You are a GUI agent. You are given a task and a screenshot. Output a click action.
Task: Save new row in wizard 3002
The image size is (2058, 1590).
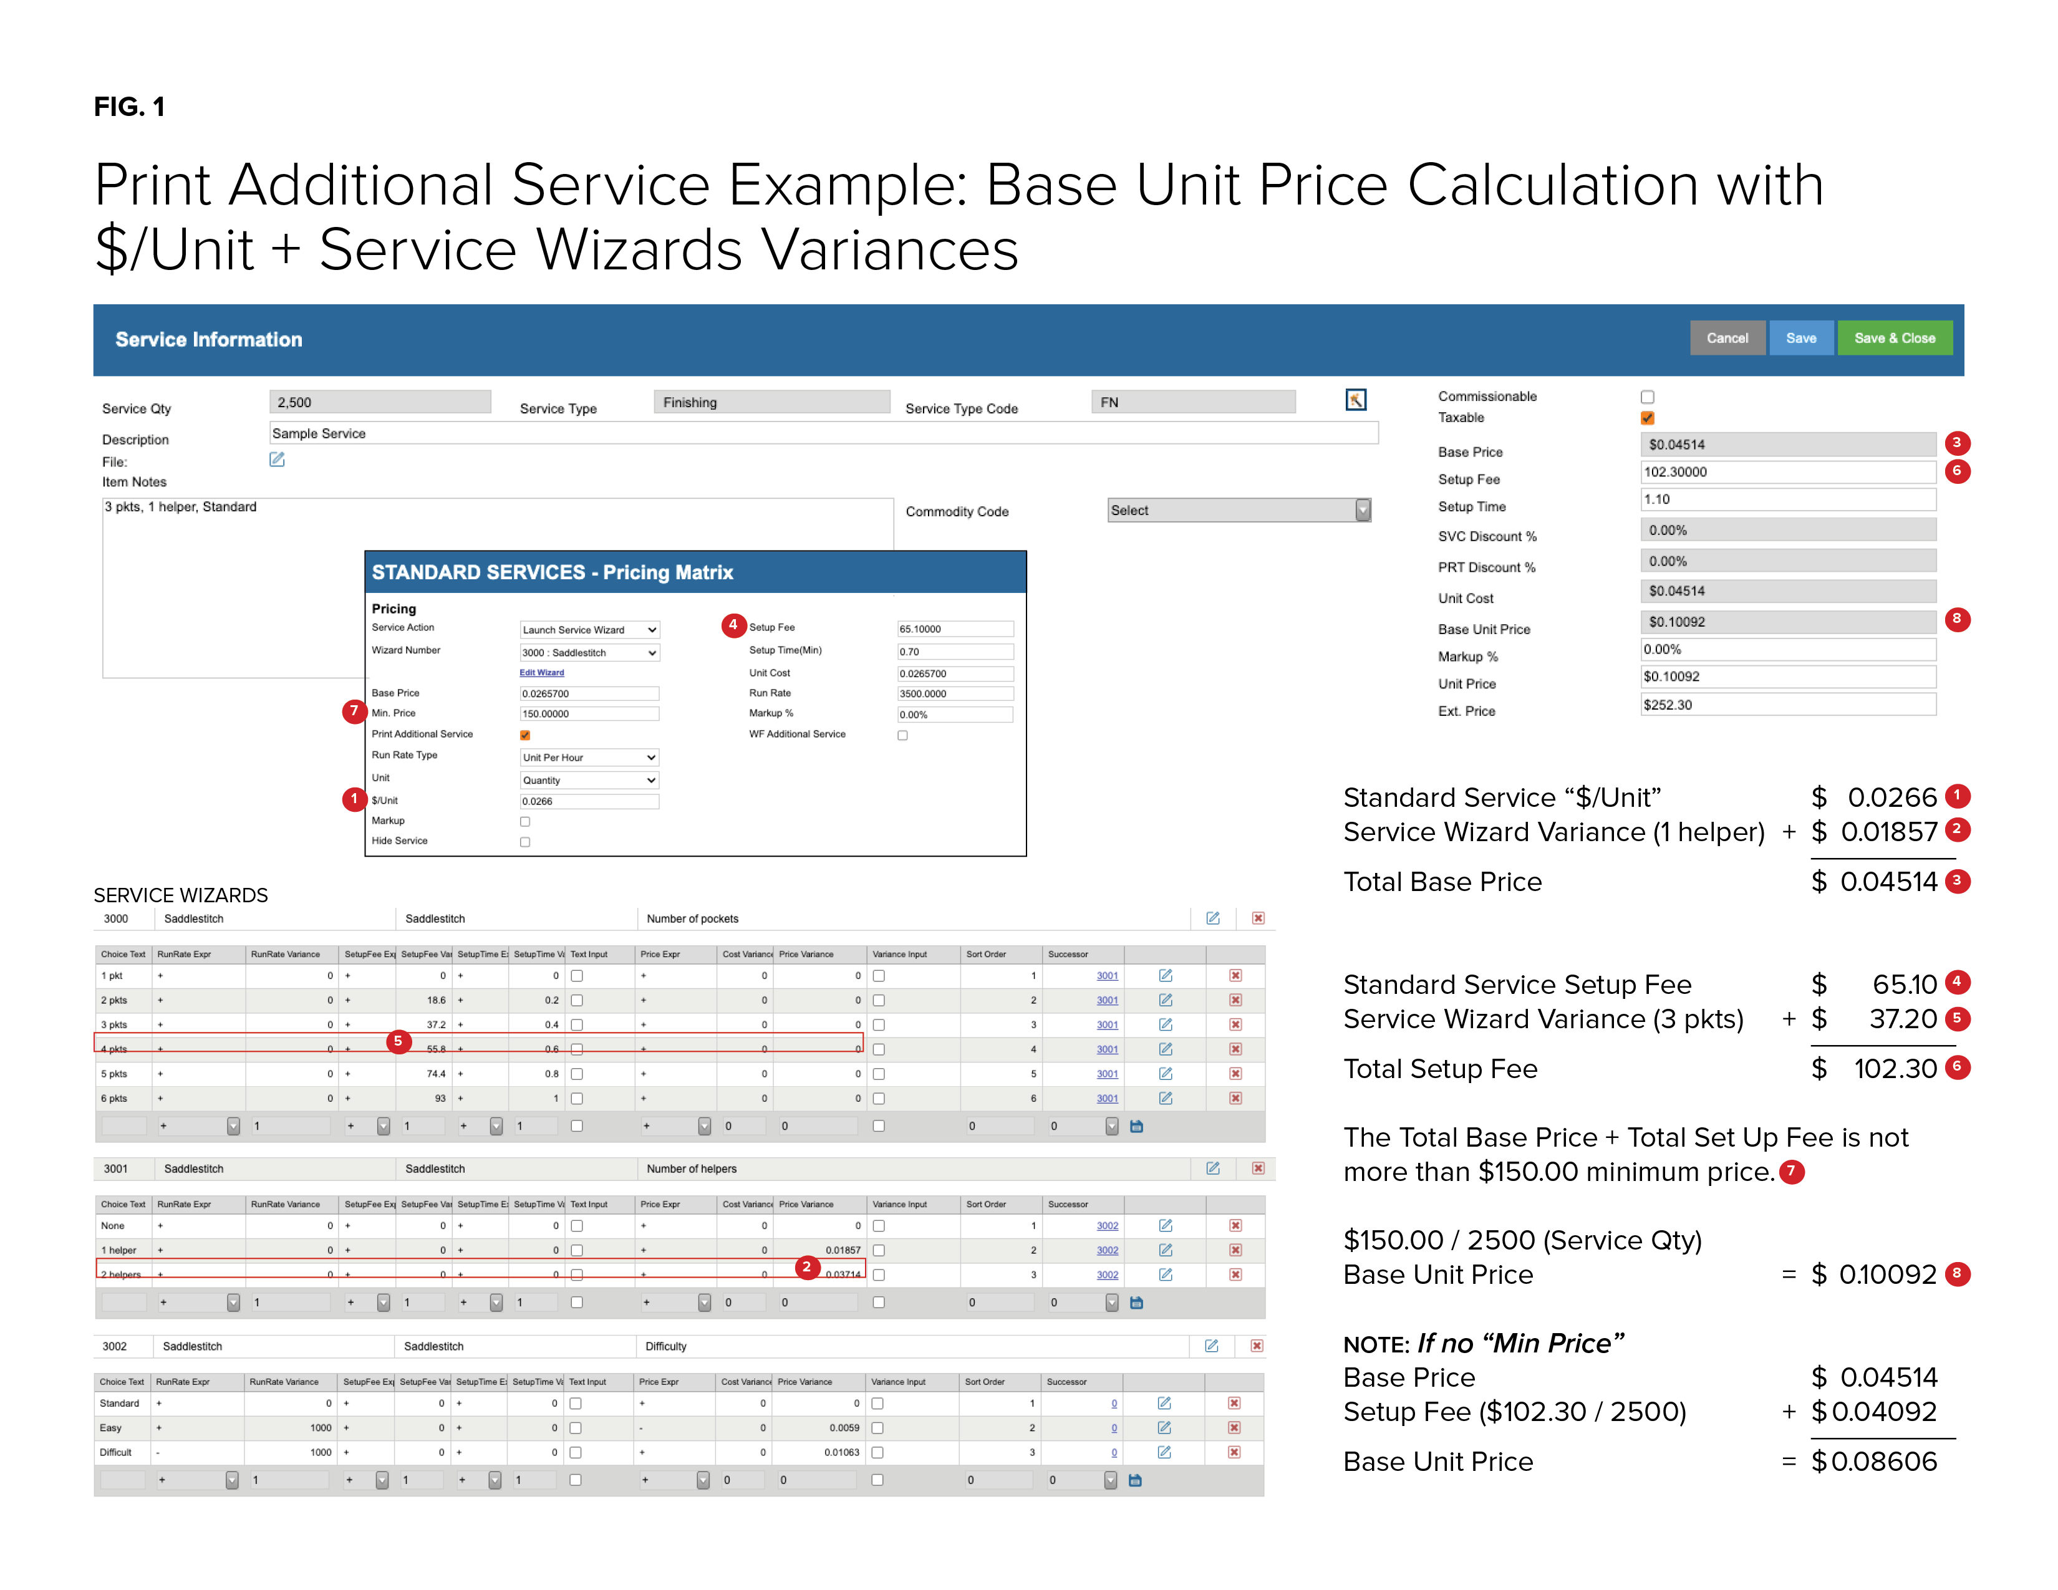1136,1481
